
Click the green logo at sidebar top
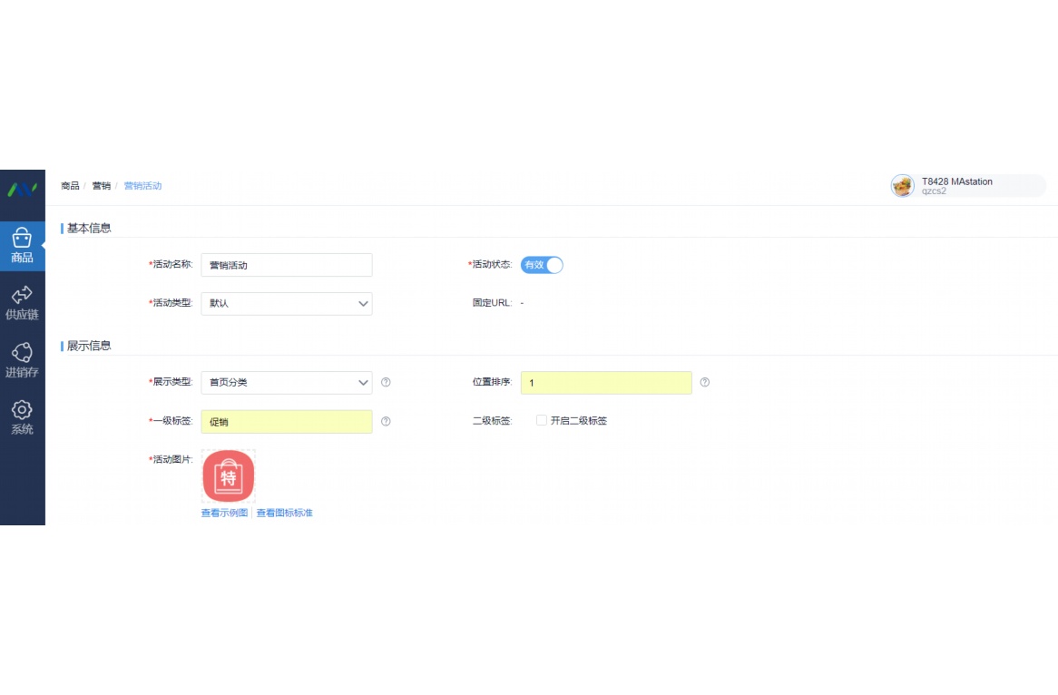coord(23,190)
